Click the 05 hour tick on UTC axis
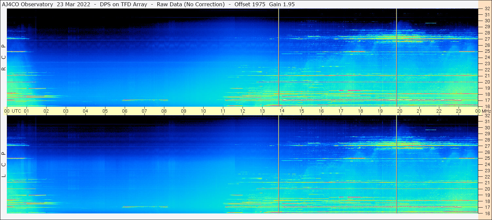The width and height of the screenshot is (492, 220). (x=105, y=111)
